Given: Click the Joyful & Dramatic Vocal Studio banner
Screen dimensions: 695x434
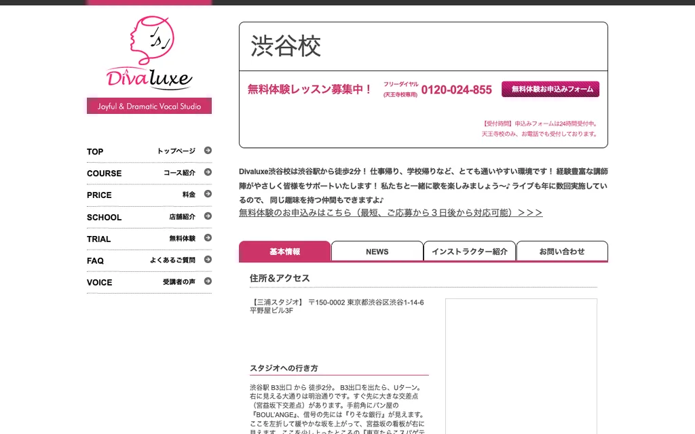Looking at the screenshot, I should point(149,106).
